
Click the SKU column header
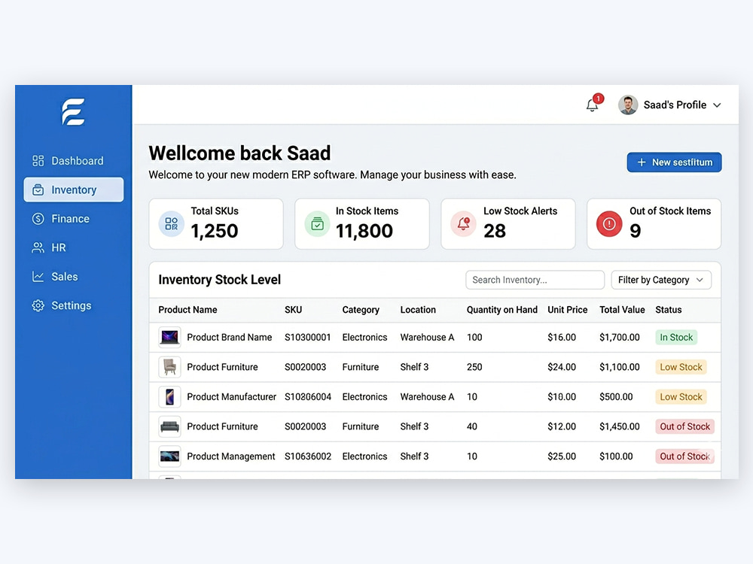coord(294,310)
